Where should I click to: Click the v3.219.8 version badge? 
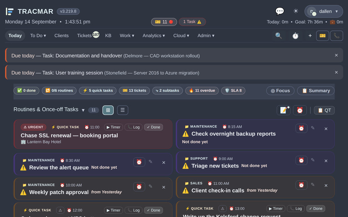[68, 11]
